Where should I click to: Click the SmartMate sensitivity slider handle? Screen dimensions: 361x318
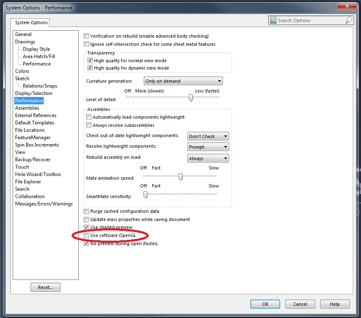(145, 194)
